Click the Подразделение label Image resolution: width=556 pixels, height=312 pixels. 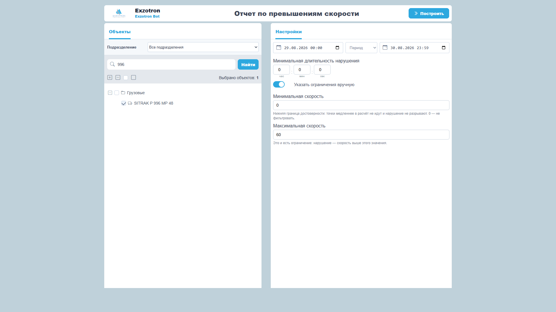coord(122,47)
